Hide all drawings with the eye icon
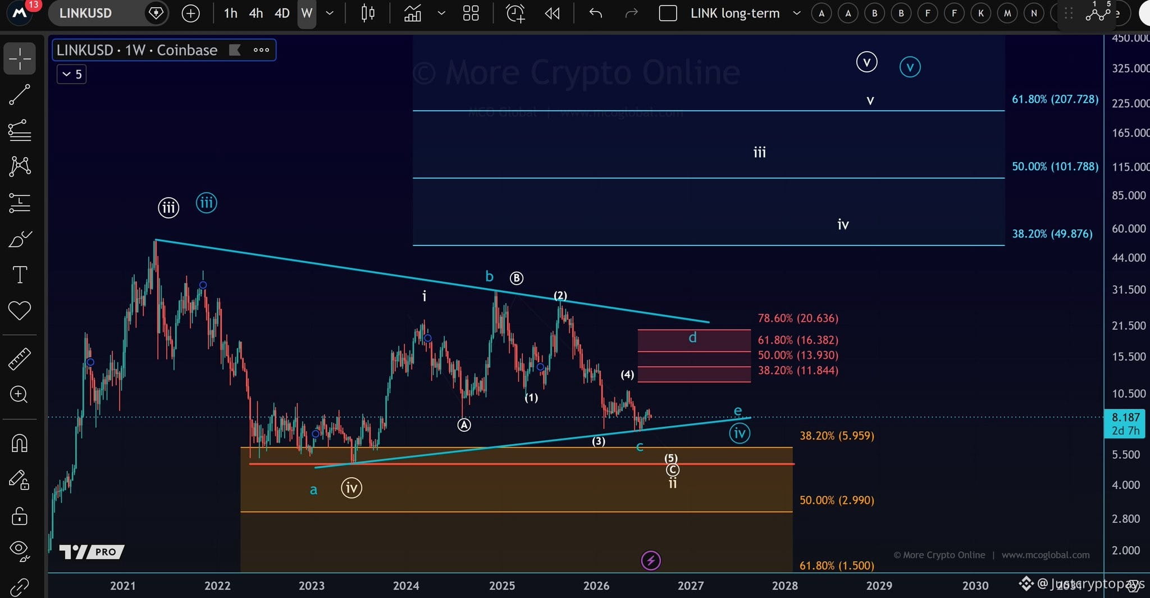This screenshot has height=598, width=1150. (20, 551)
